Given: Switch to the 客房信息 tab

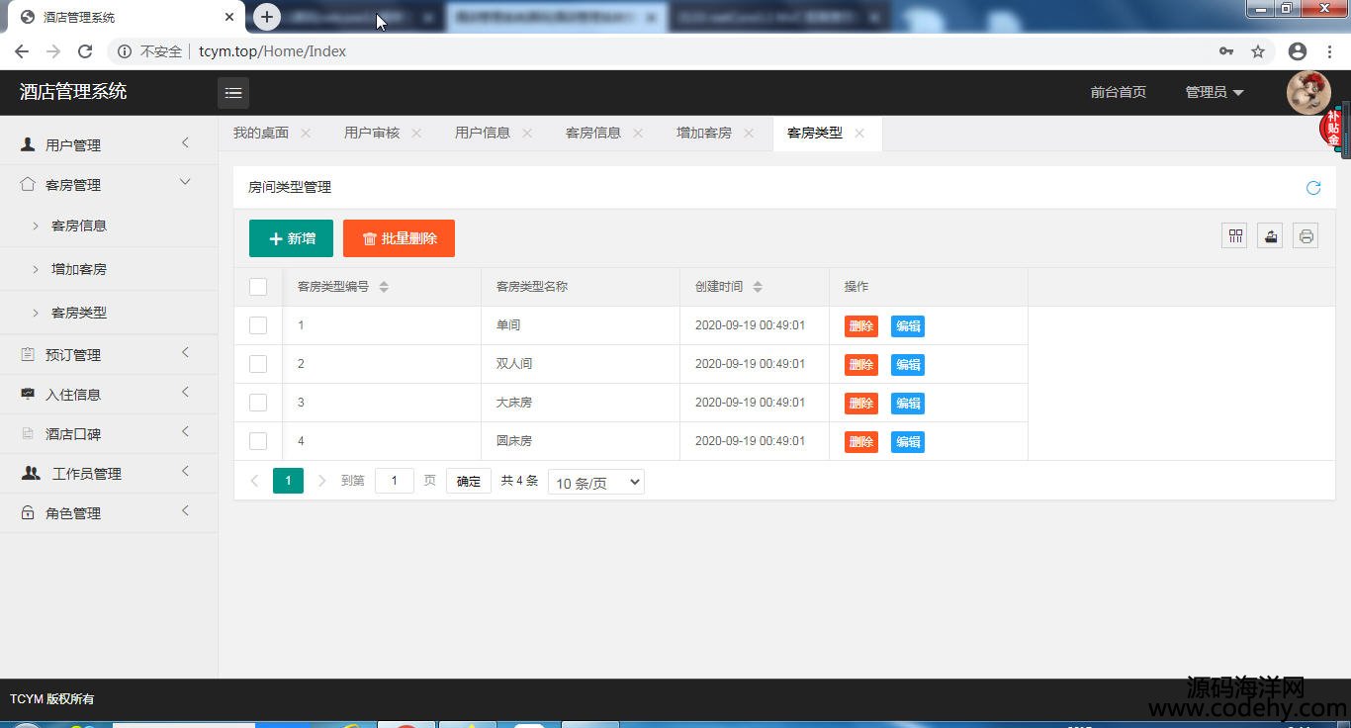Looking at the screenshot, I should coord(593,133).
